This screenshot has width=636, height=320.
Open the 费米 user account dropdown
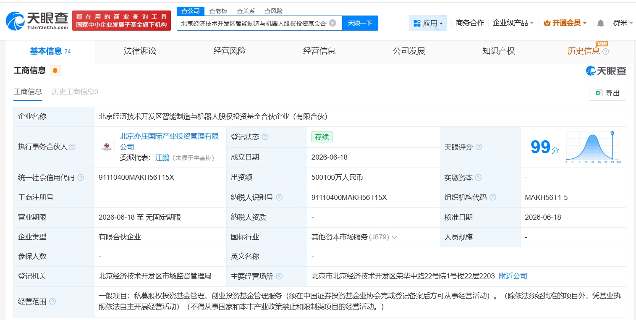[623, 23]
